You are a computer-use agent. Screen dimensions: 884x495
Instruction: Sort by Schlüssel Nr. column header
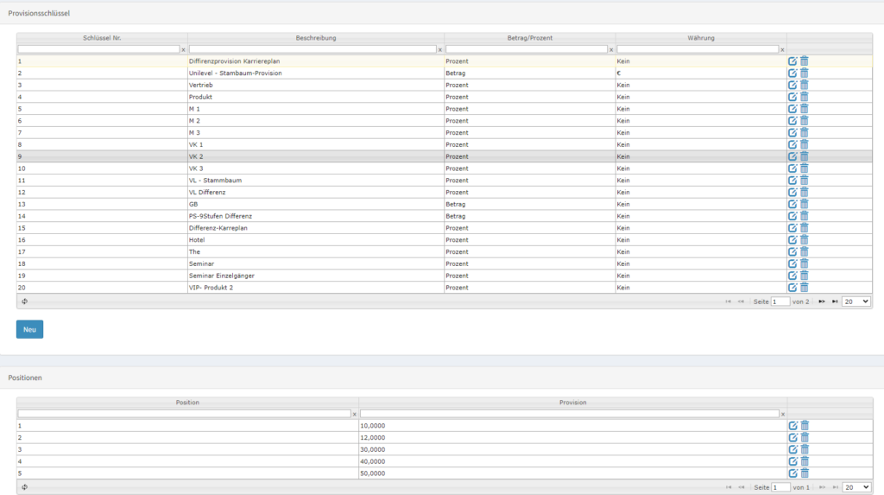click(102, 38)
